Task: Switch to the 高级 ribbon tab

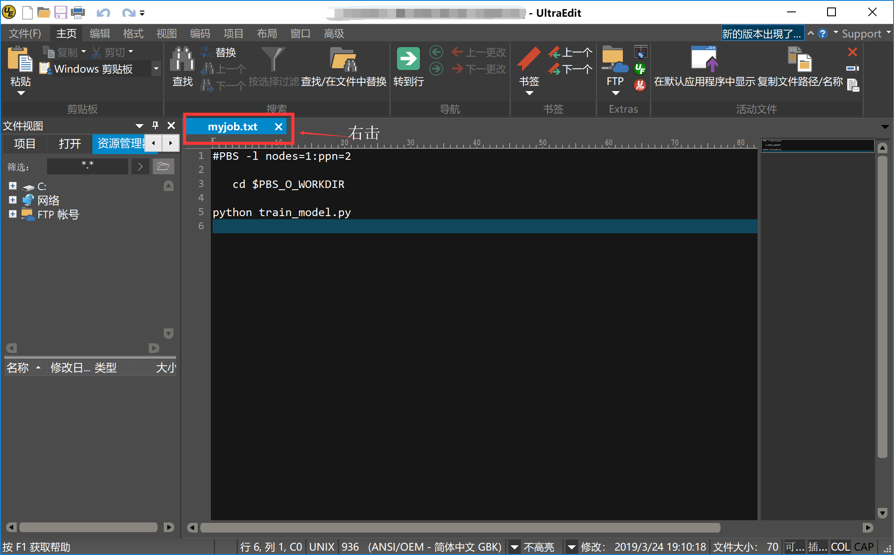Action: click(x=334, y=33)
